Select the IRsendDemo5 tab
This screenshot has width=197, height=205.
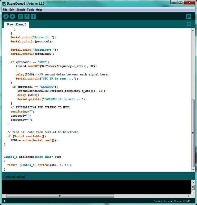[16, 24]
